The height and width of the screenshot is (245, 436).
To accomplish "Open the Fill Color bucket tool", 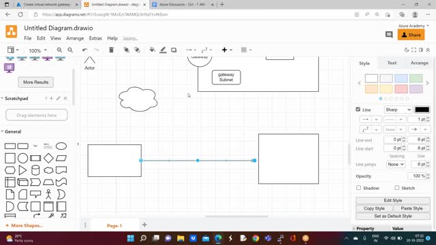I will [152, 50].
